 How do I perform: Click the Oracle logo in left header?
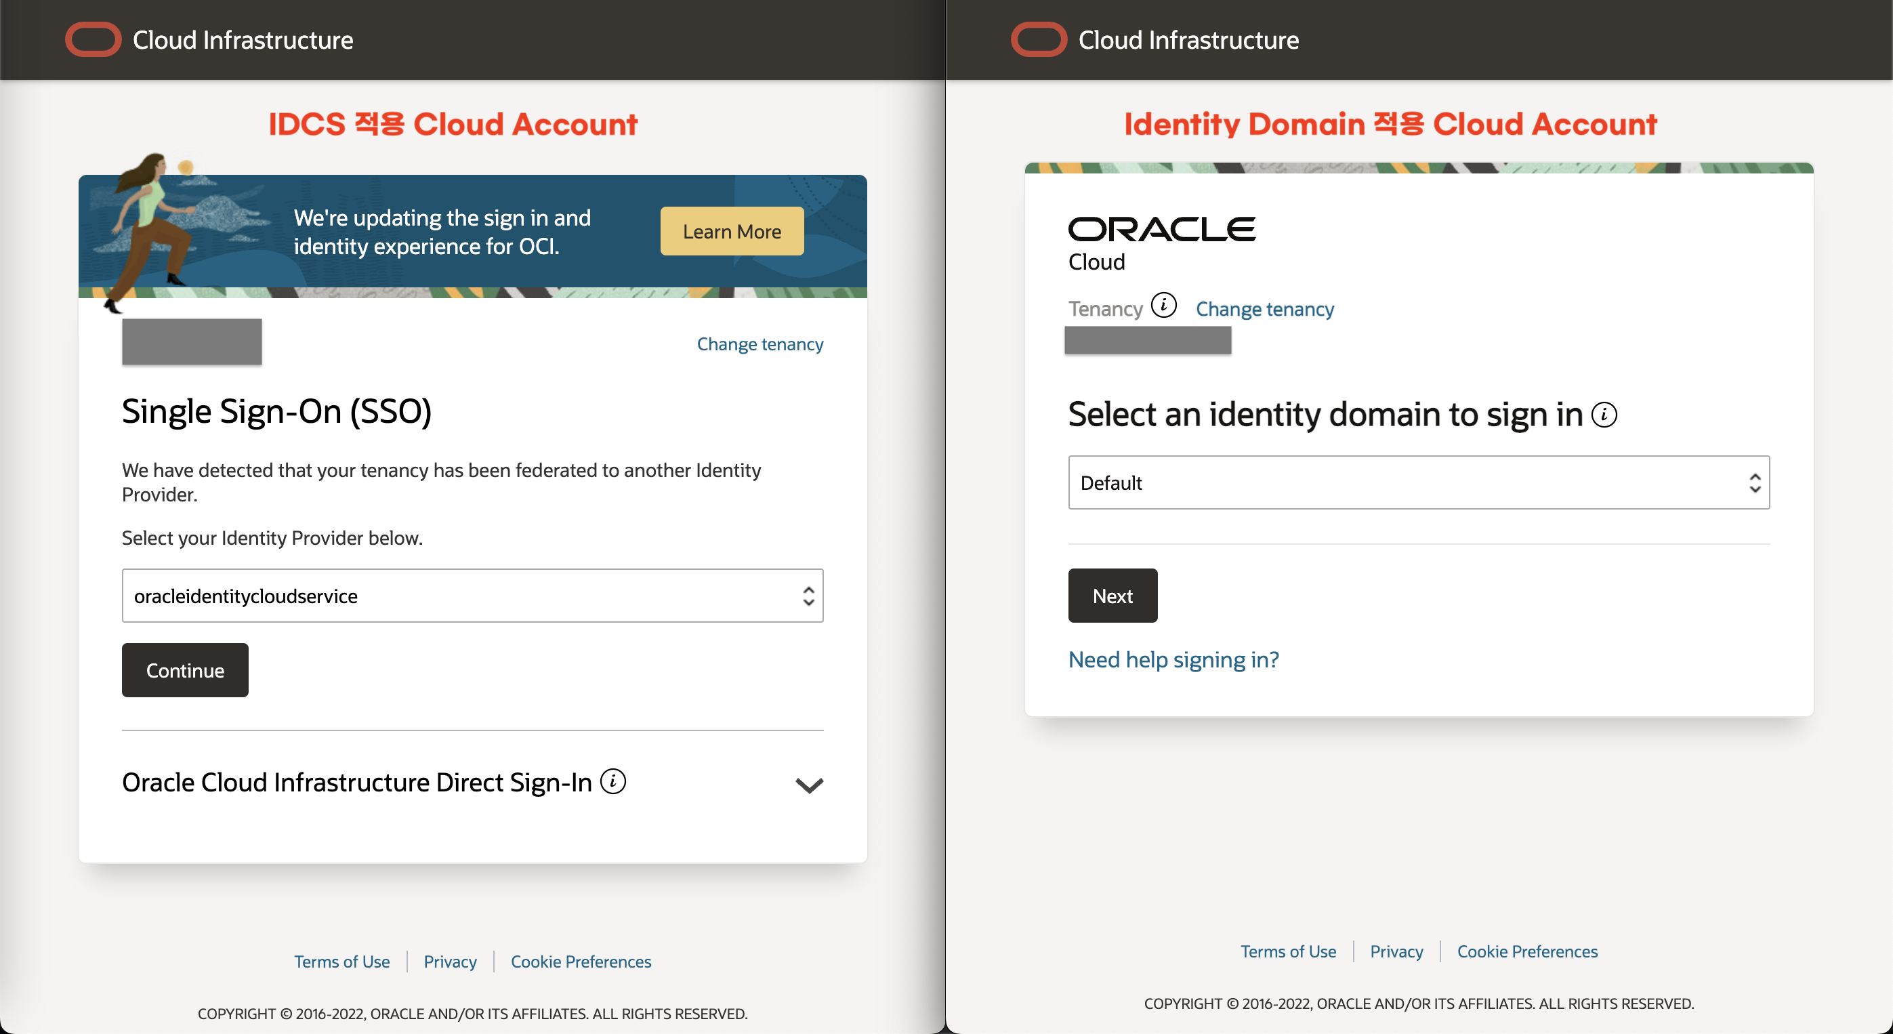[x=93, y=40]
